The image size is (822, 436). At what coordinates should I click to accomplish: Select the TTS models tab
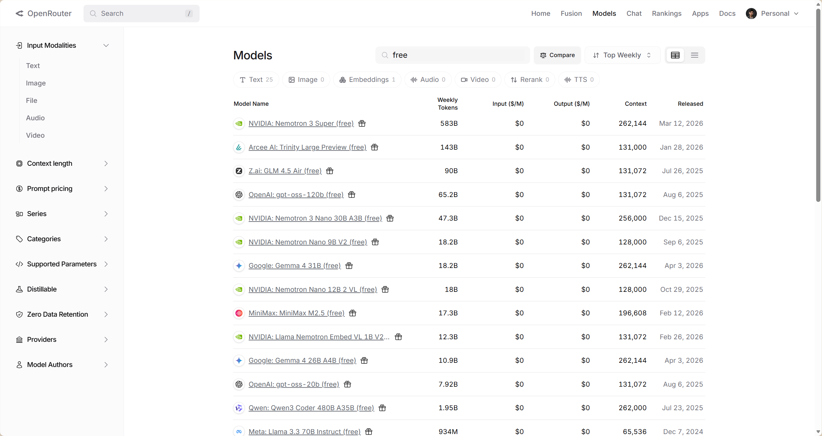[x=579, y=80]
